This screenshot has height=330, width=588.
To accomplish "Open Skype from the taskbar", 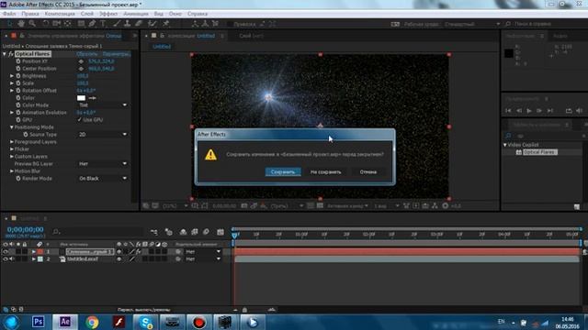I will 145,322.
